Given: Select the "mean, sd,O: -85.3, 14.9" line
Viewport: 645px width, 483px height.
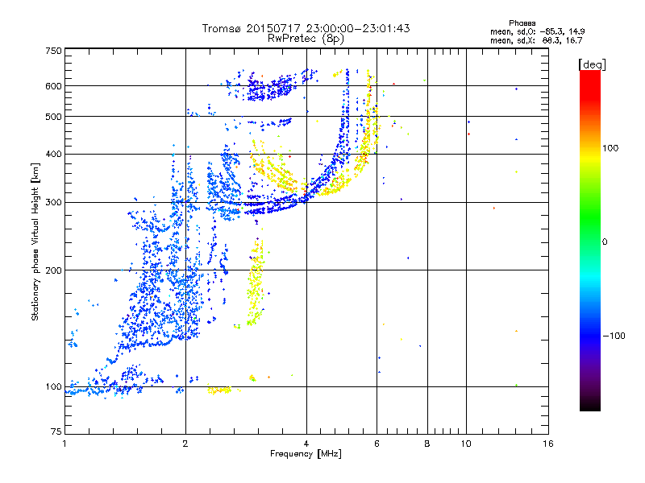Looking at the screenshot, I should tap(537, 31).
